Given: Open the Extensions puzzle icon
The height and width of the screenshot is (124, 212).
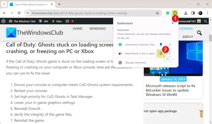Looking at the screenshot, I should (175, 13).
